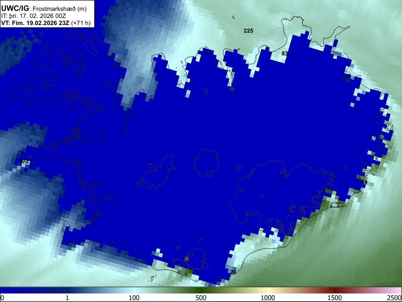This screenshot has height=302, width=402.
Task: Click the map value label 83
Action: [x=285, y=53]
